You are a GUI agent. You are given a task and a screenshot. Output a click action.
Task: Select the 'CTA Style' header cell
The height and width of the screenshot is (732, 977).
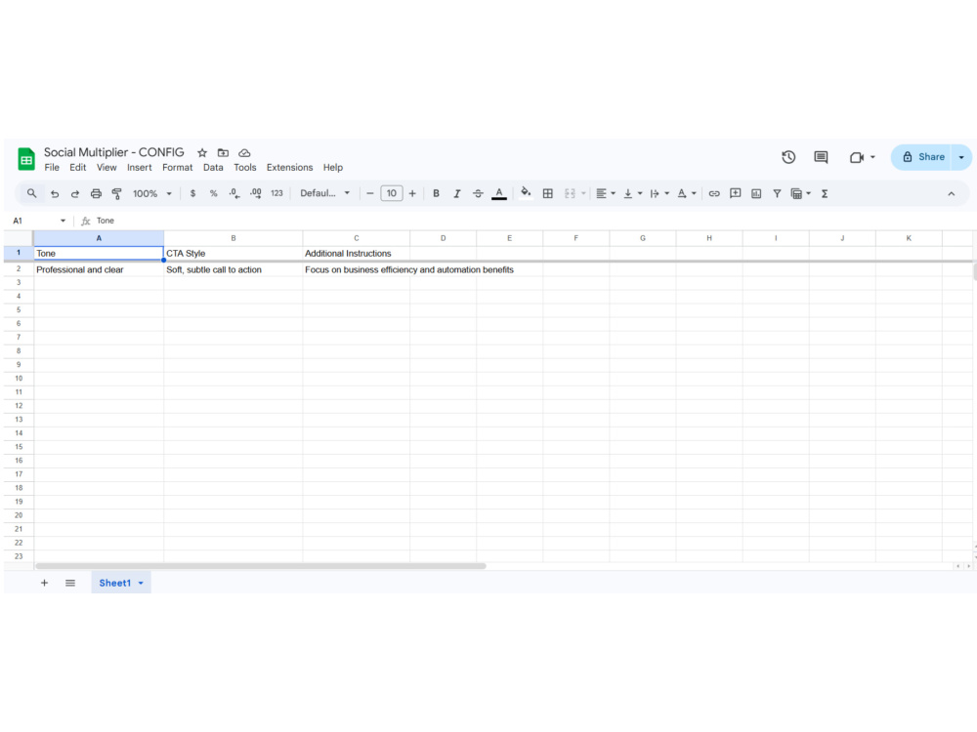pyautogui.click(x=234, y=254)
